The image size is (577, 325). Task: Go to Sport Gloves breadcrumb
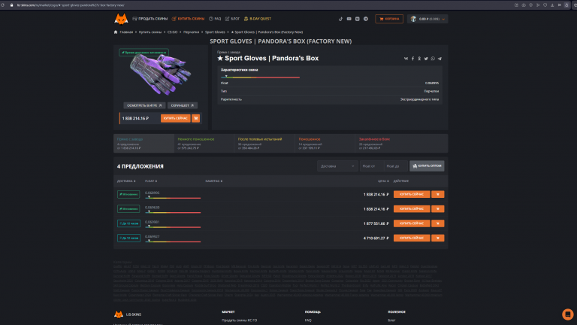tap(215, 32)
